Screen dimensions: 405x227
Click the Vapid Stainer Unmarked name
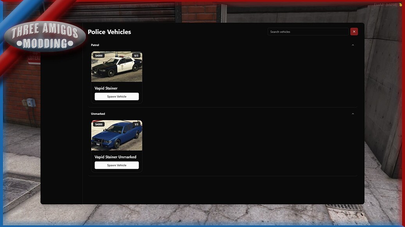pyautogui.click(x=115, y=156)
